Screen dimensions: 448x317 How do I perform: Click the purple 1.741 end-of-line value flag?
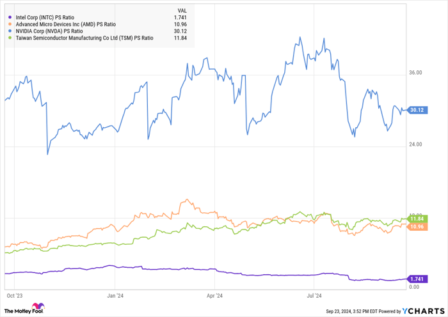click(417, 279)
